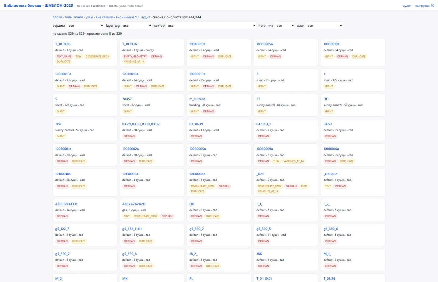
Task: Open the аудит link in the breadcrumb row
Action: click(145, 17)
